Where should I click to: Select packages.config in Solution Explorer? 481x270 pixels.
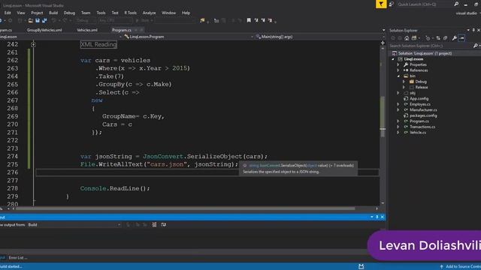[x=423, y=115]
